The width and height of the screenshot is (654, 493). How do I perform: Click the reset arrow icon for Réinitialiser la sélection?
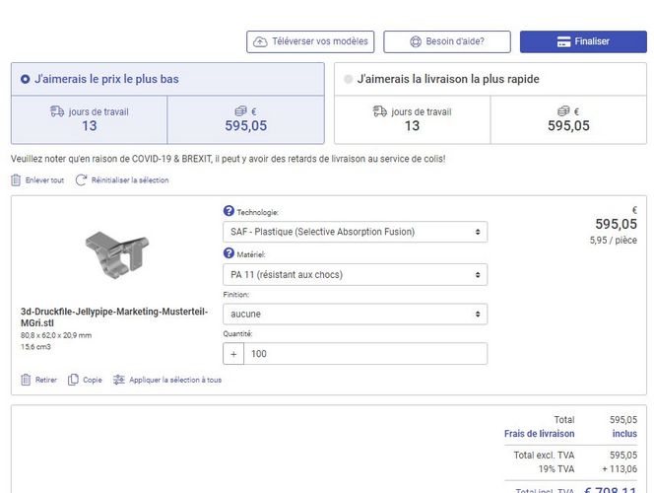pyautogui.click(x=82, y=180)
